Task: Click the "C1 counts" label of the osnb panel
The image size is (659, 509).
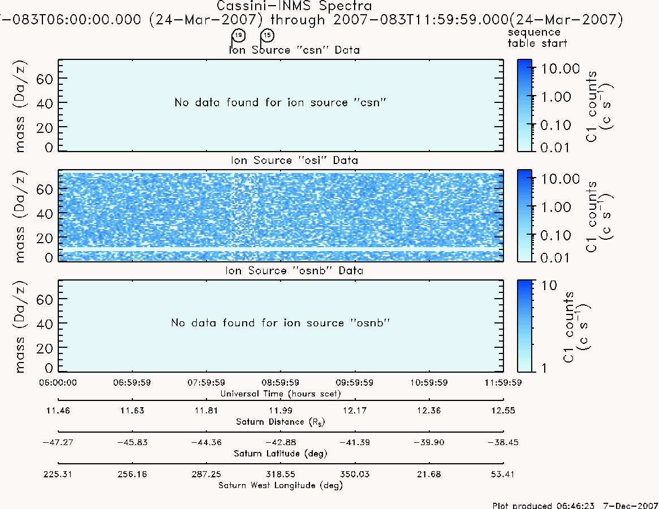Action: pos(568,327)
